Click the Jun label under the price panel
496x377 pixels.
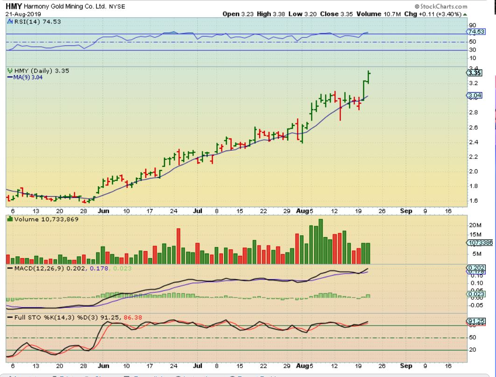(x=103, y=211)
